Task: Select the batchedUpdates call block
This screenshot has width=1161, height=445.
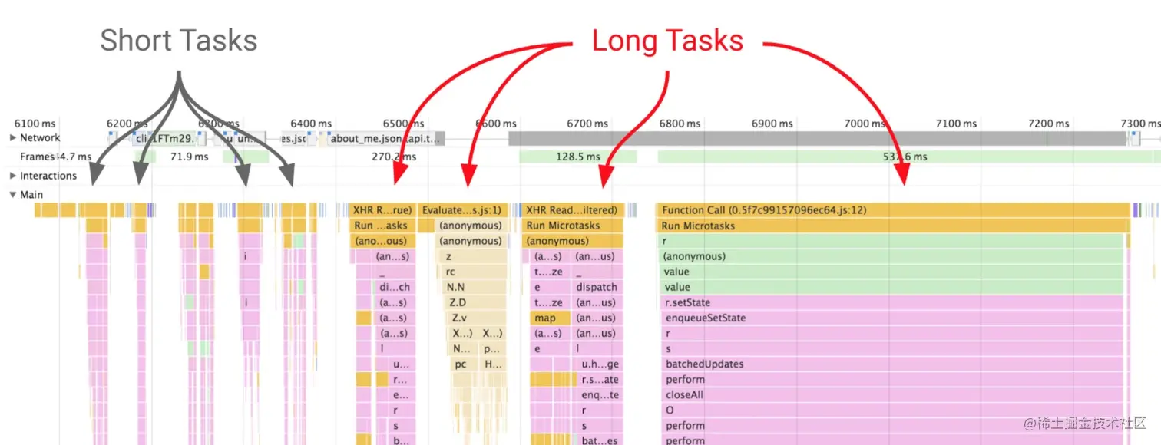Action: [891, 364]
